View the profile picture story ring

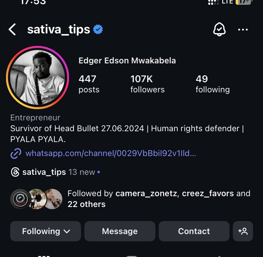38,77
